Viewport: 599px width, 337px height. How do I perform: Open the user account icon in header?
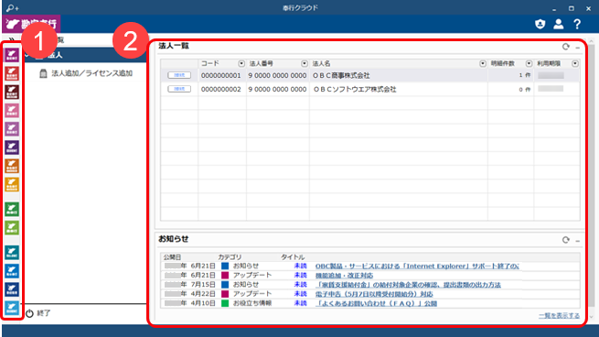(x=559, y=24)
